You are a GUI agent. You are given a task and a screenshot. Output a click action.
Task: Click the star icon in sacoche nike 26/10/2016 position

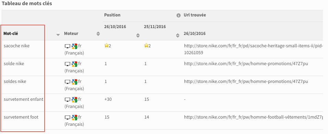pyautogui.click(x=106, y=46)
